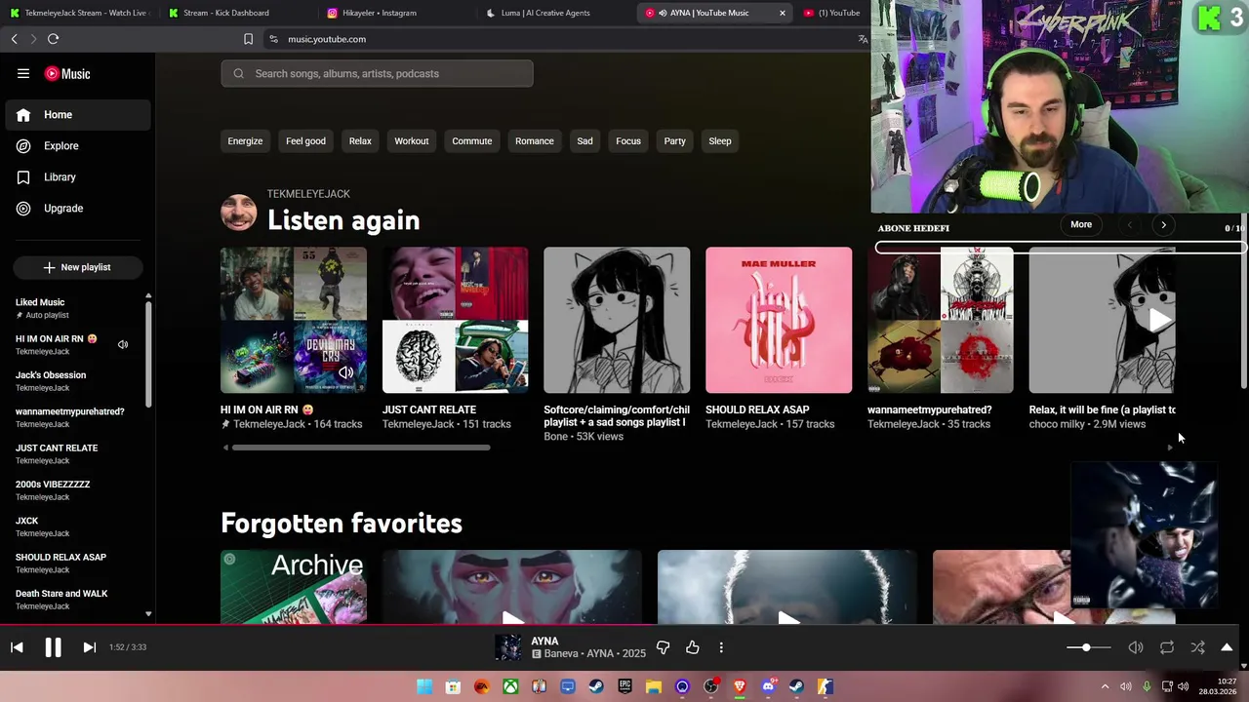The height and width of the screenshot is (702, 1249).
Task: Click translate icon in address bar
Action: point(863,39)
